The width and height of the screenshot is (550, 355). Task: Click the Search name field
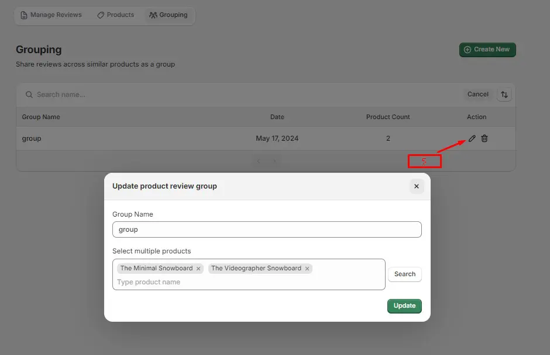234,95
